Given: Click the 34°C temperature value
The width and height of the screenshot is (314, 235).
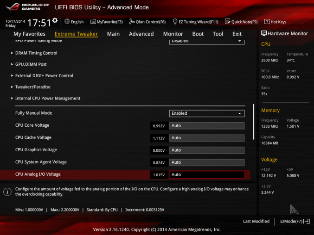Looking at the screenshot, I should coord(290,60).
